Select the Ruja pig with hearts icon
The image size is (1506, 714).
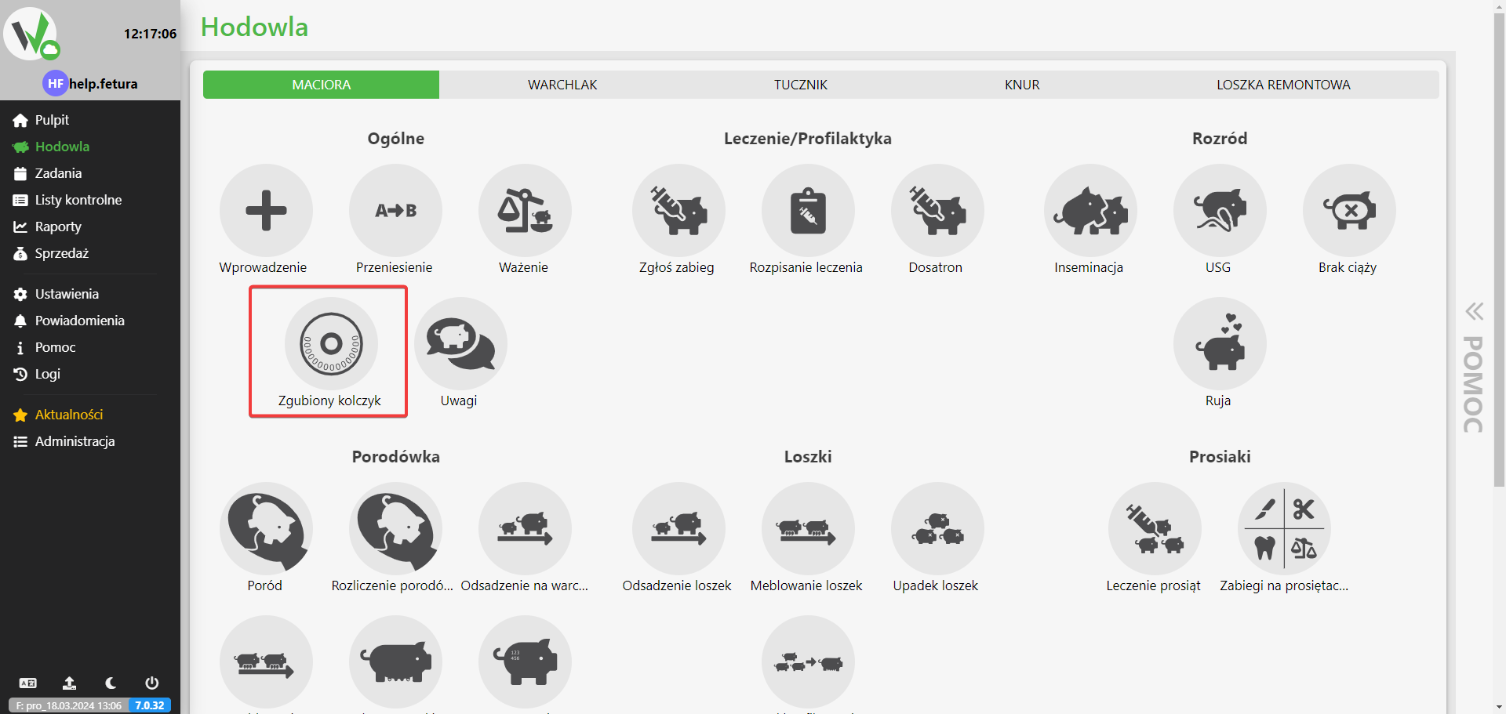pos(1219,344)
